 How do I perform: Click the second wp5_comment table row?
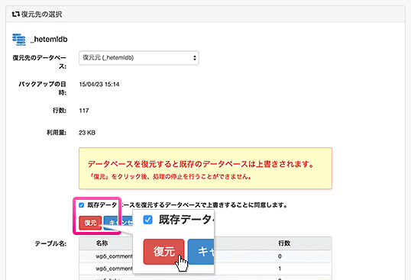[205, 269]
